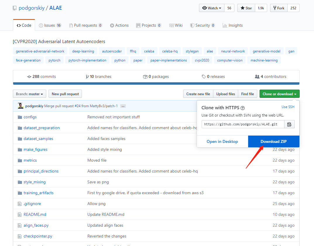Viewport: 314px width, 246px height.
Task: Open the Branch: master dropdown
Action: 30,94
